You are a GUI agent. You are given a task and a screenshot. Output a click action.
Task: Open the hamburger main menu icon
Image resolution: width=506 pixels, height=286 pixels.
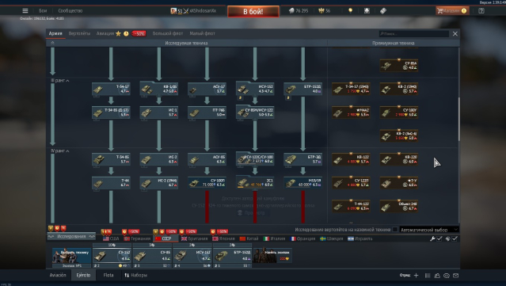[x=25, y=10]
